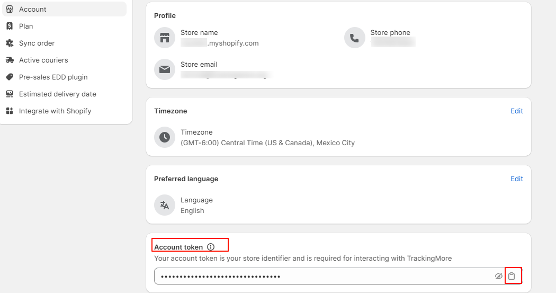Viewport: 556px width, 293px height.
Task: Click the Estimated delivery date icon
Action: (x=10, y=94)
